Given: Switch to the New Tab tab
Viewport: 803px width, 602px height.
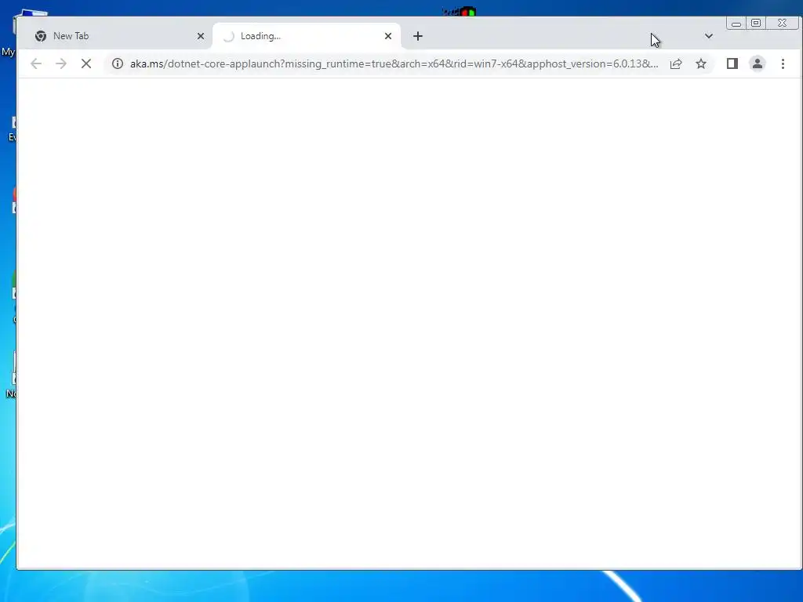Looking at the screenshot, I should [x=116, y=36].
